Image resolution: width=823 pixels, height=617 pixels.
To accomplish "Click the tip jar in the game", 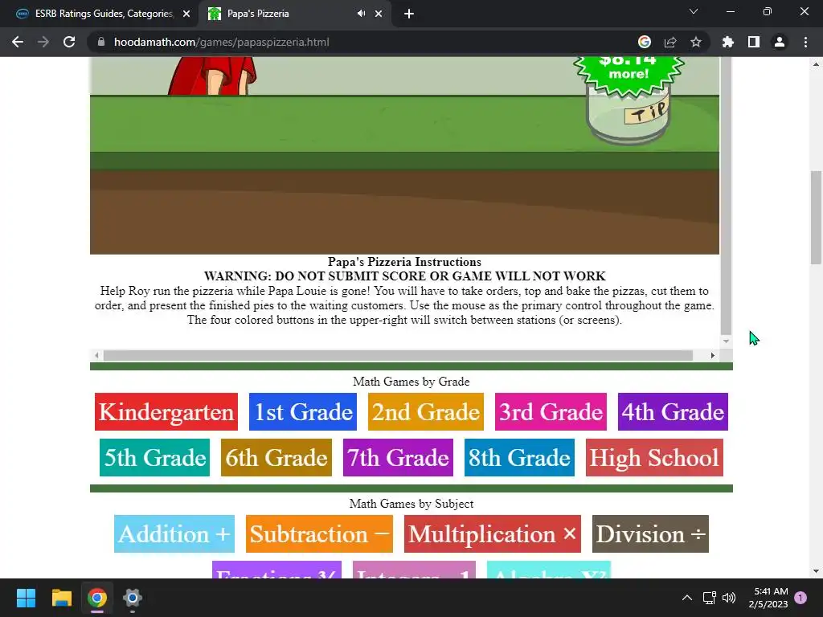I will tap(629, 116).
